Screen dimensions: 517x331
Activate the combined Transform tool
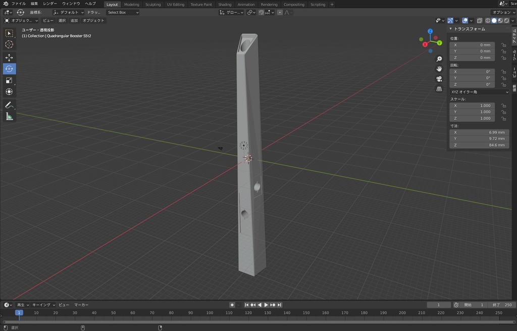[x=9, y=92]
